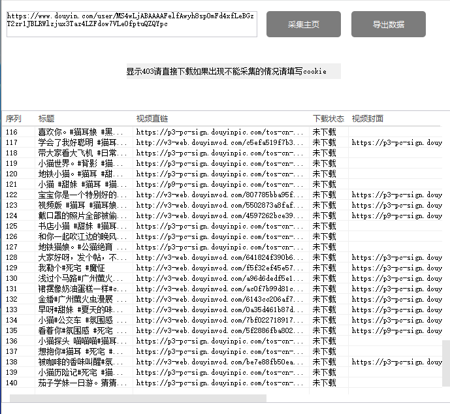Select the 视频封面 column header
The image size is (450, 414).
pos(368,119)
